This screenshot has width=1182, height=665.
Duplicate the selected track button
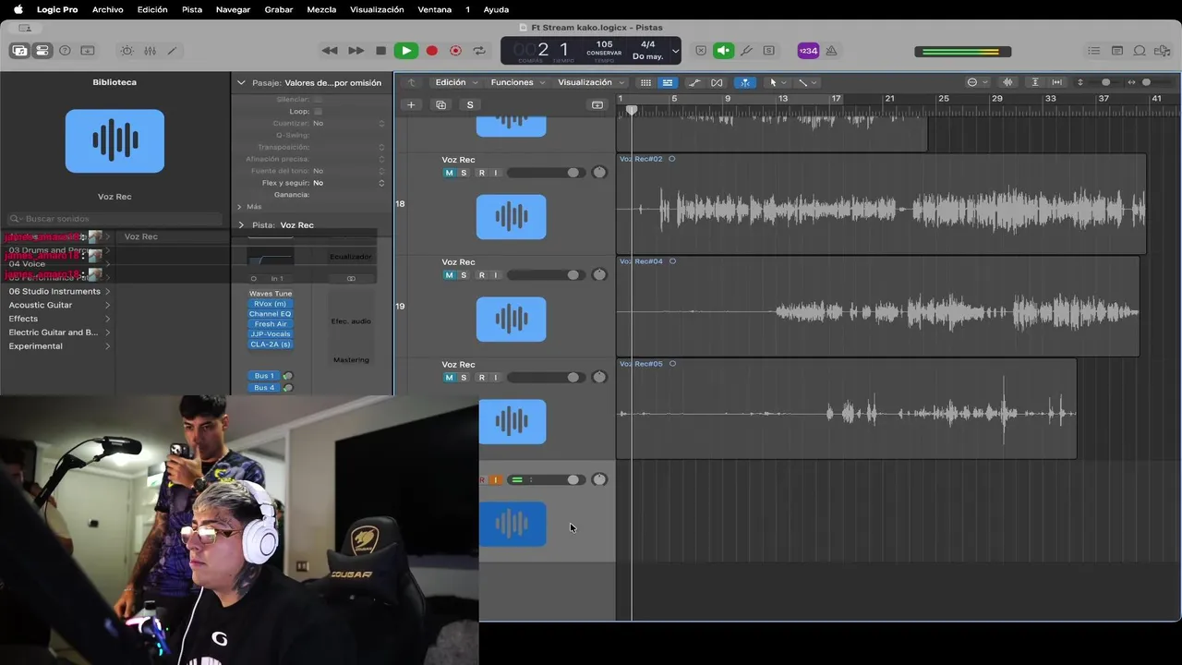coord(440,104)
